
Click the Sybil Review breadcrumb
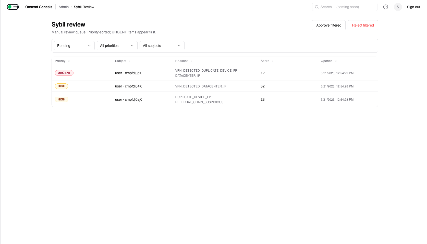(x=84, y=7)
